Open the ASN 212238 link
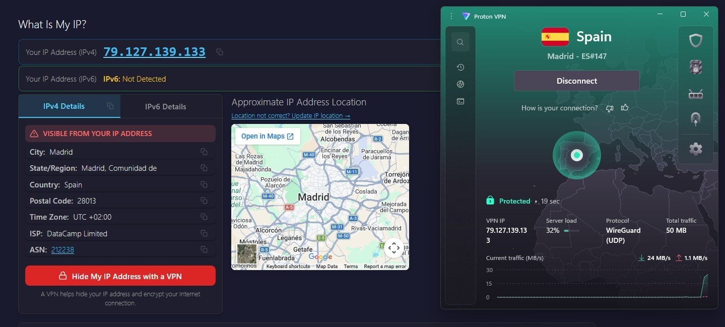Viewport: 725px width, 327px height. click(x=62, y=249)
